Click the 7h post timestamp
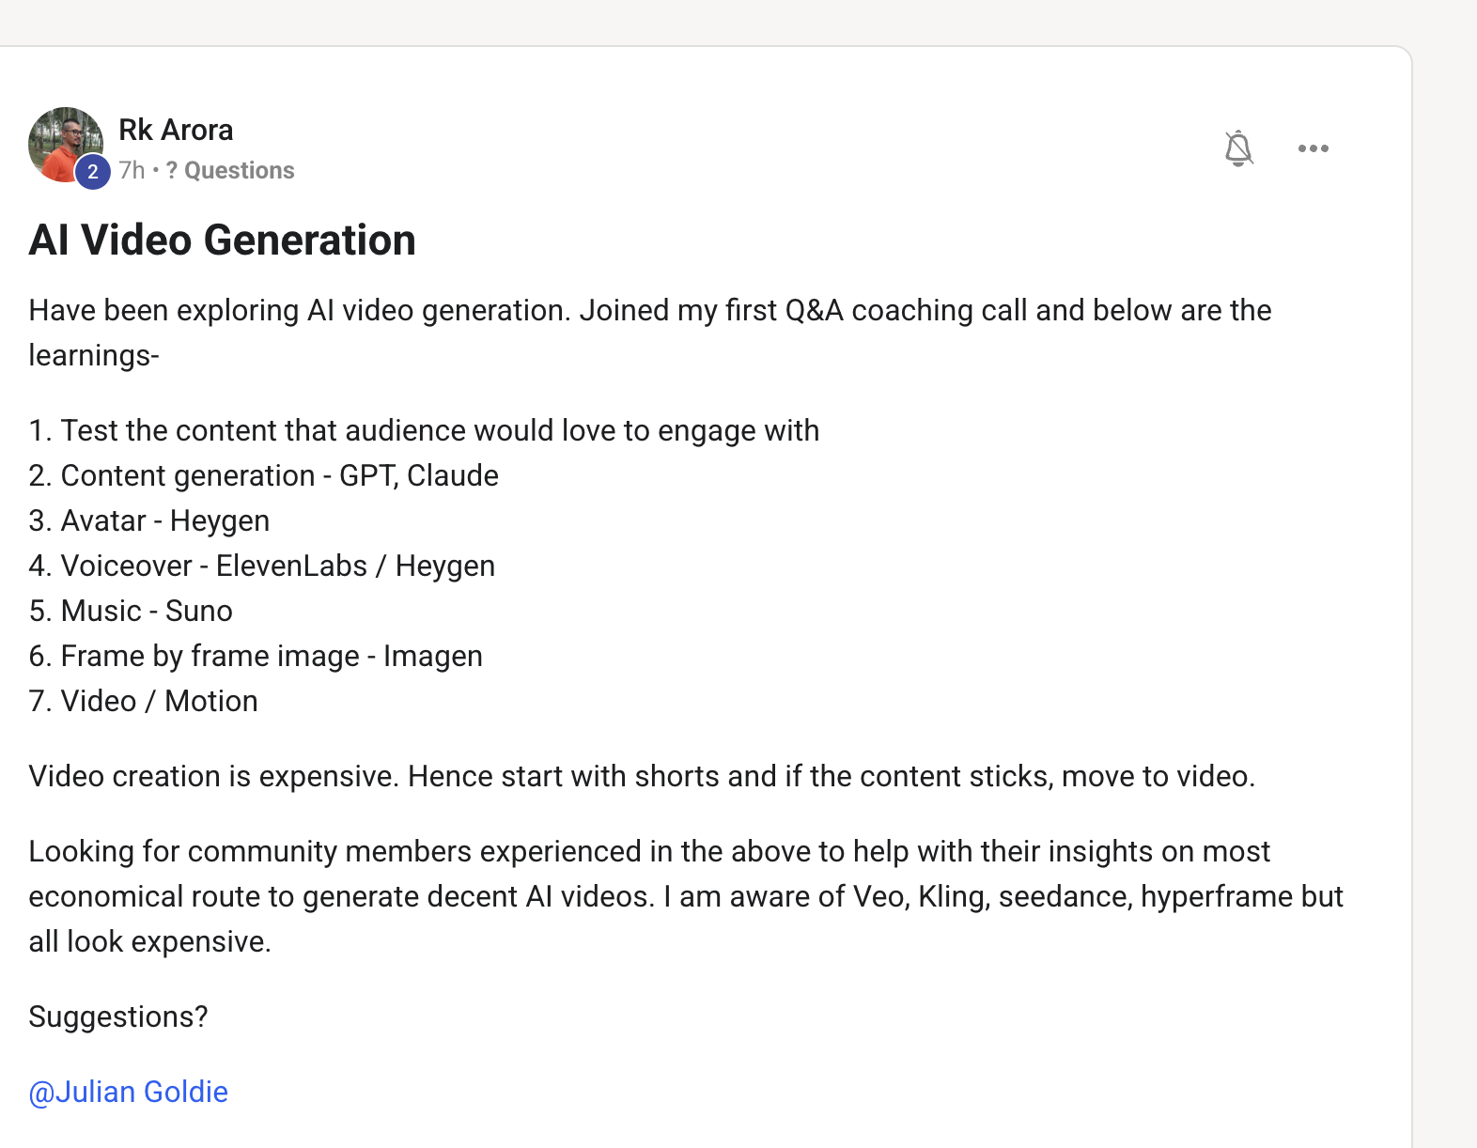Screen dimensions: 1477x1148 coord(132,170)
